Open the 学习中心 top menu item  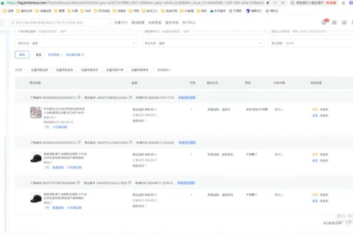tap(189, 22)
